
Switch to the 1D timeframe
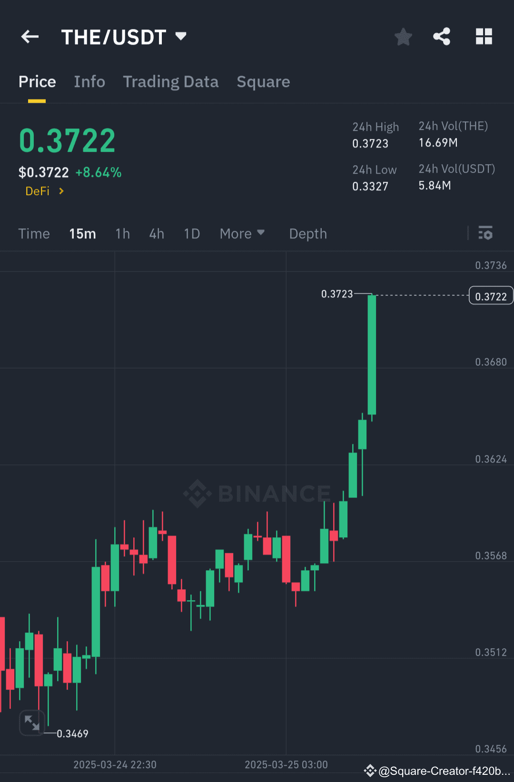(191, 234)
